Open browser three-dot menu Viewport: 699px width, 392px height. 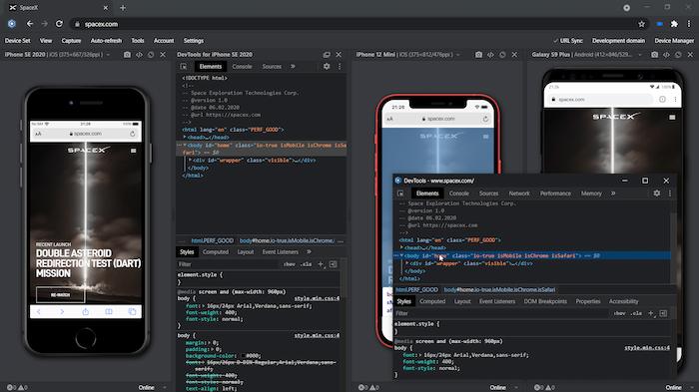(689, 24)
